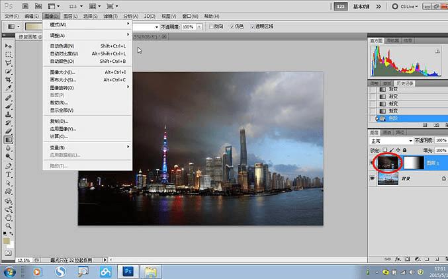The image size is (448, 279).
Task: Select the Eraser tool
Action: (9, 132)
